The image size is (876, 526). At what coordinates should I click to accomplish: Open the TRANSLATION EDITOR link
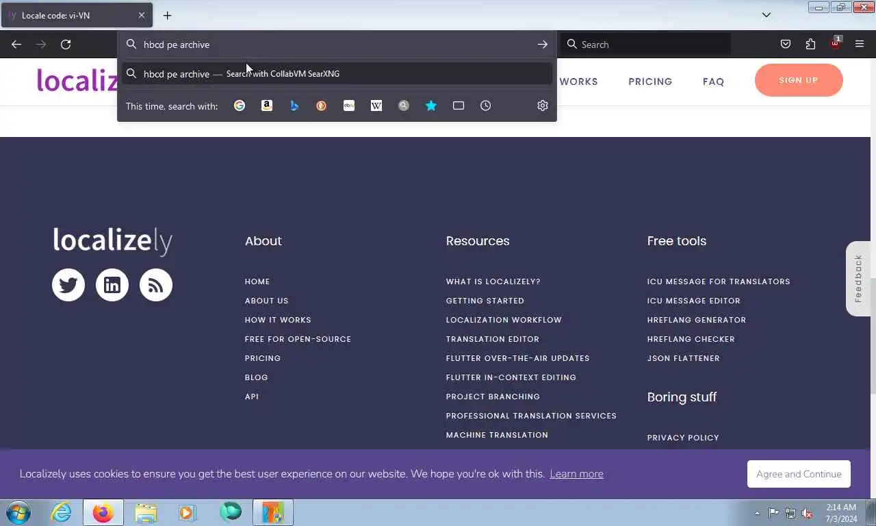(493, 339)
